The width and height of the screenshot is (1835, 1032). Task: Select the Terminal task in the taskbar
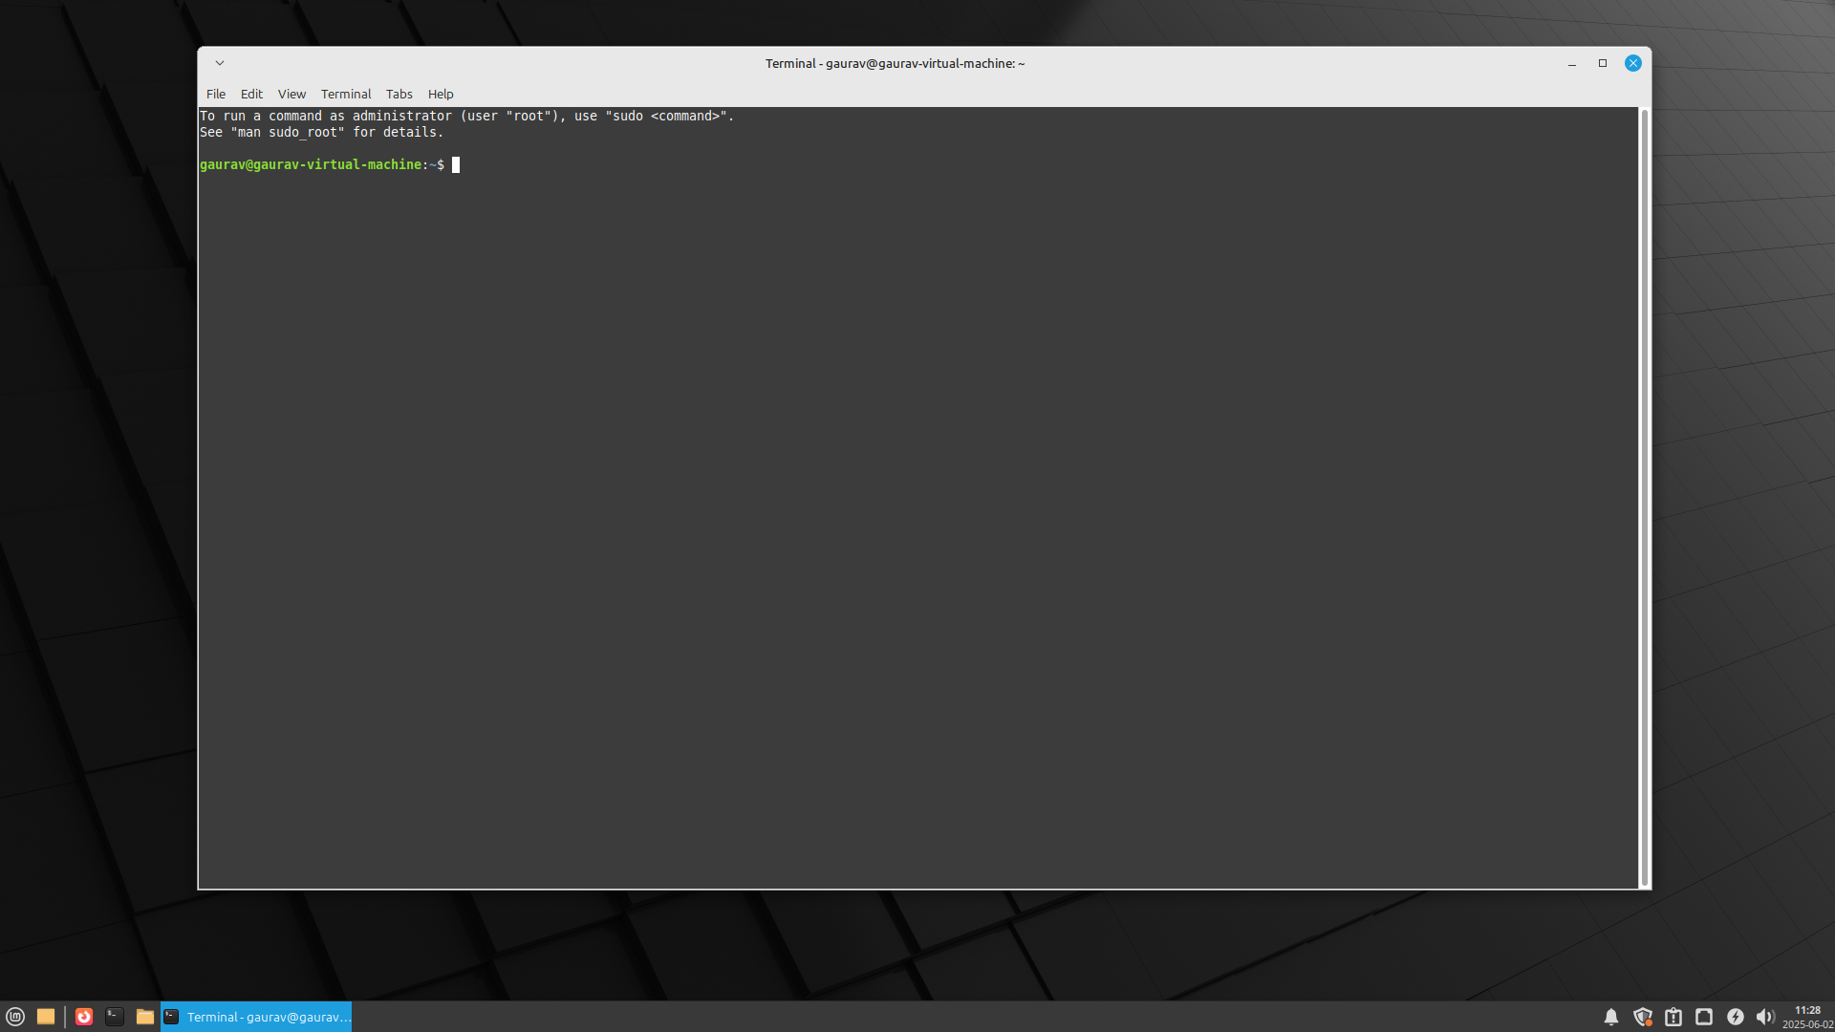click(257, 1017)
